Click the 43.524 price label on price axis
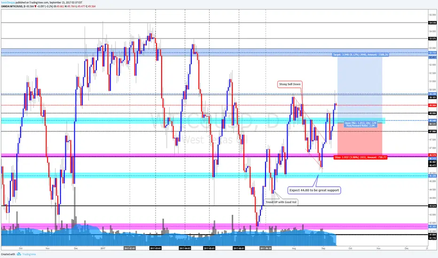Viewport: 438px width, 258px height. pyautogui.click(x=432, y=206)
